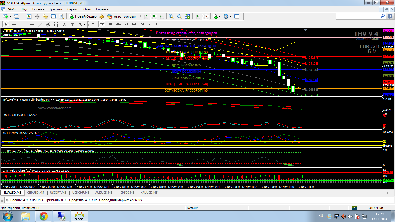The width and height of the screenshot is (395, 222).
Task: Expand the new chart dropdown arrow
Action: pos(10,16)
